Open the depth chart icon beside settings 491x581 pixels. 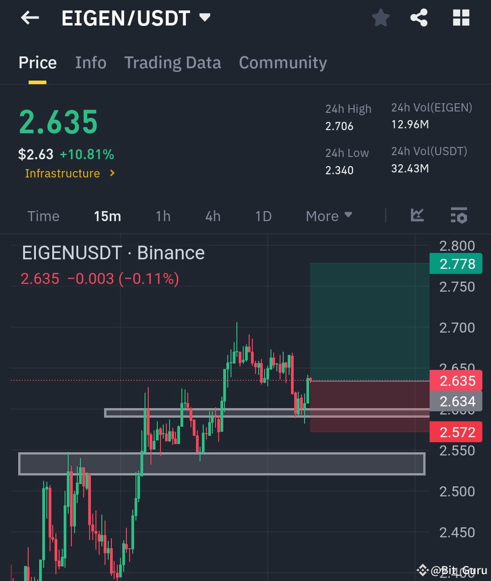[417, 216]
